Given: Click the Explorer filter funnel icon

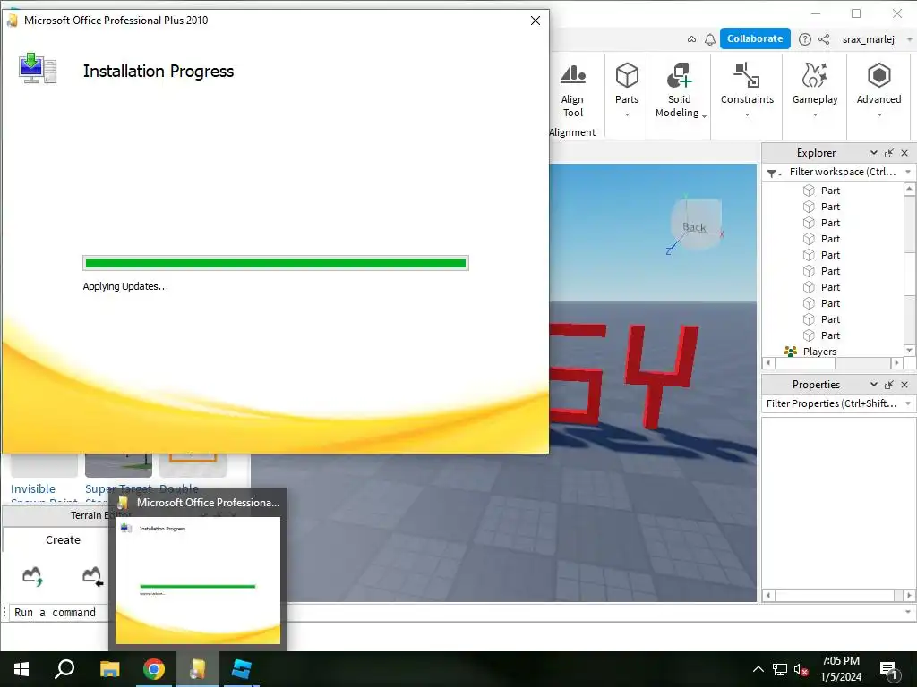Looking at the screenshot, I should (x=774, y=173).
